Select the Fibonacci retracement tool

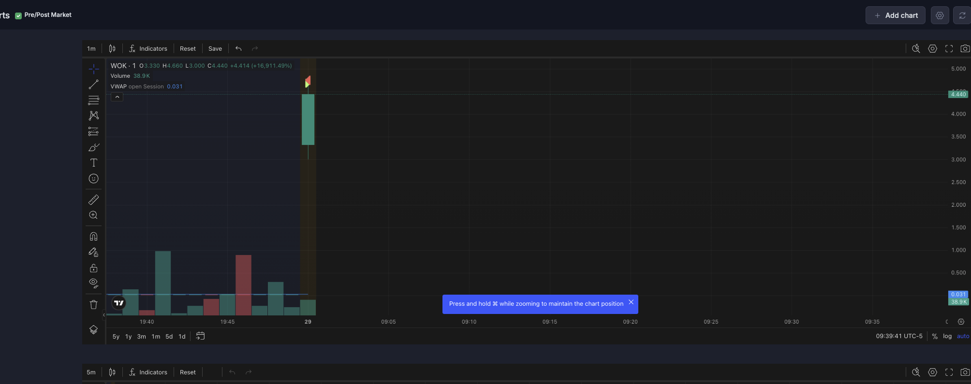pos(93,100)
